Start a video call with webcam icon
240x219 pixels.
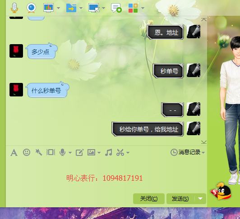pos(32,8)
